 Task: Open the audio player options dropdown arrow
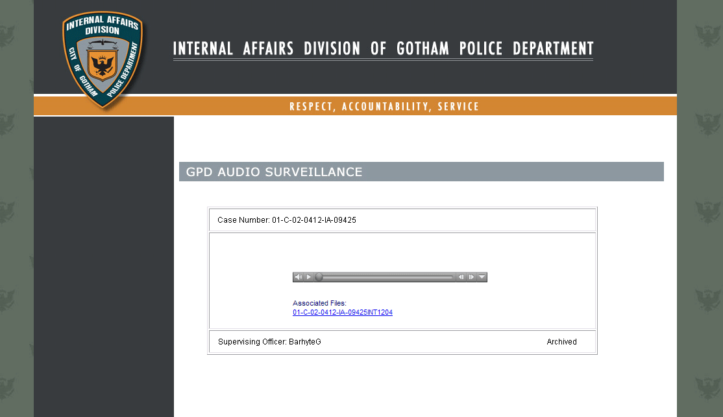482,277
